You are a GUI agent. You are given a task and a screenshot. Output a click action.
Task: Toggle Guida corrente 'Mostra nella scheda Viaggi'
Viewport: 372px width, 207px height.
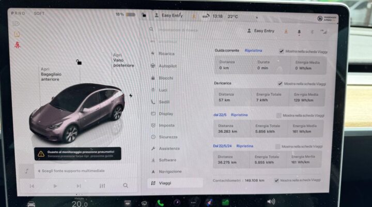coord(281,51)
